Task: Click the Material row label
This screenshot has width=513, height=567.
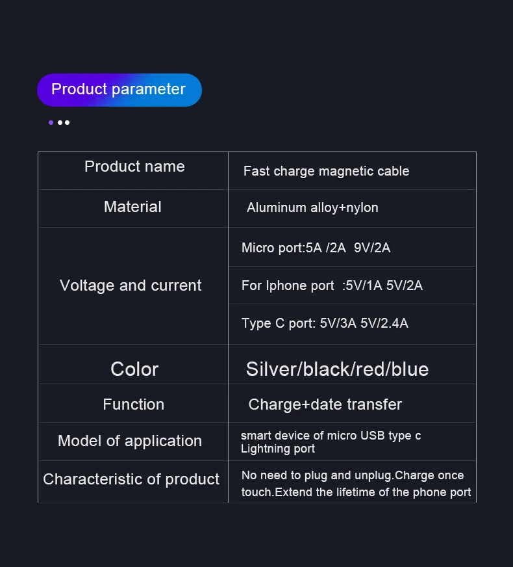Action: [x=132, y=207]
